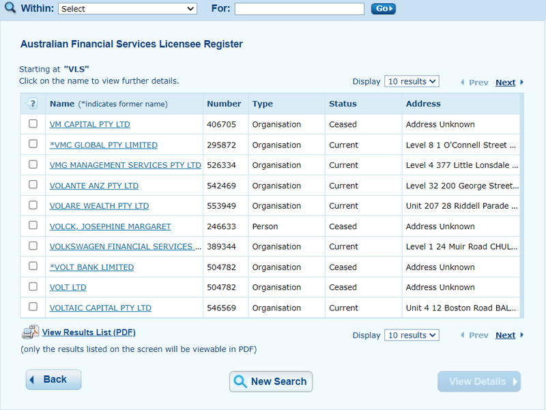Click the bottom Prev link
This screenshot has width=546, height=410.
point(478,335)
